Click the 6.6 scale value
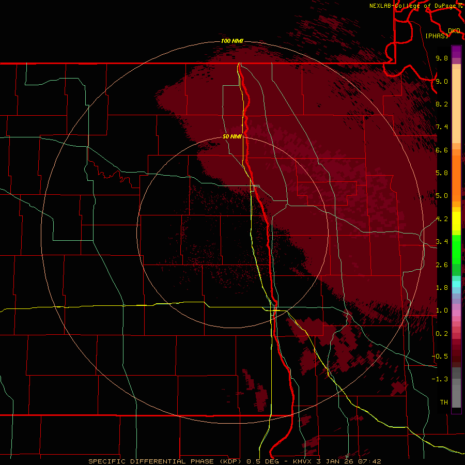465x465 pixels. (442, 150)
